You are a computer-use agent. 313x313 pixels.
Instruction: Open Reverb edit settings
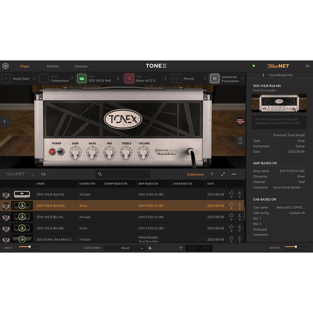[x=205, y=79]
